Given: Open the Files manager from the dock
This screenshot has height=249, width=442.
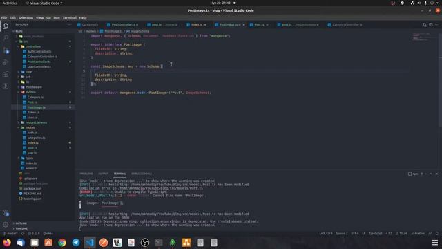Looking at the screenshot, I should click(35, 243).
